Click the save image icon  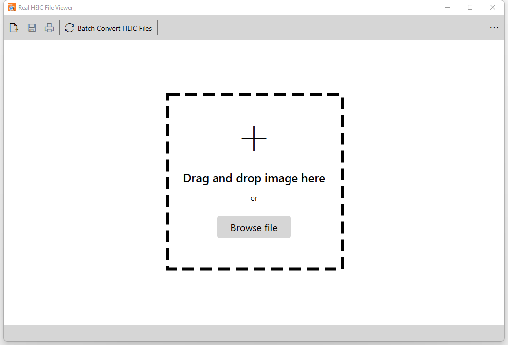point(31,28)
